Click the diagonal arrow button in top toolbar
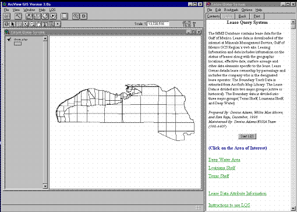297x212 pixels. 18,16
